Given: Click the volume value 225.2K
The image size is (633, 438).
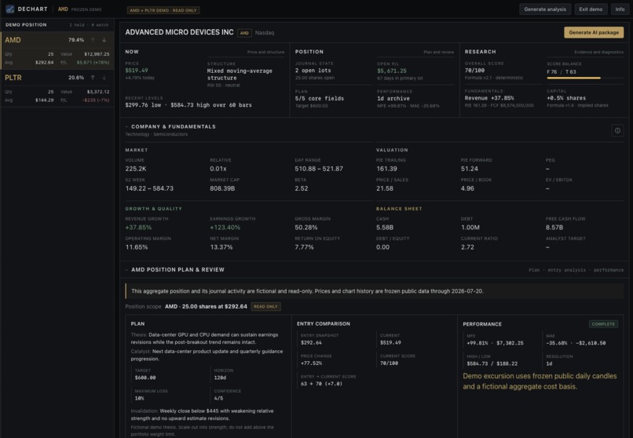Looking at the screenshot, I should pos(136,169).
